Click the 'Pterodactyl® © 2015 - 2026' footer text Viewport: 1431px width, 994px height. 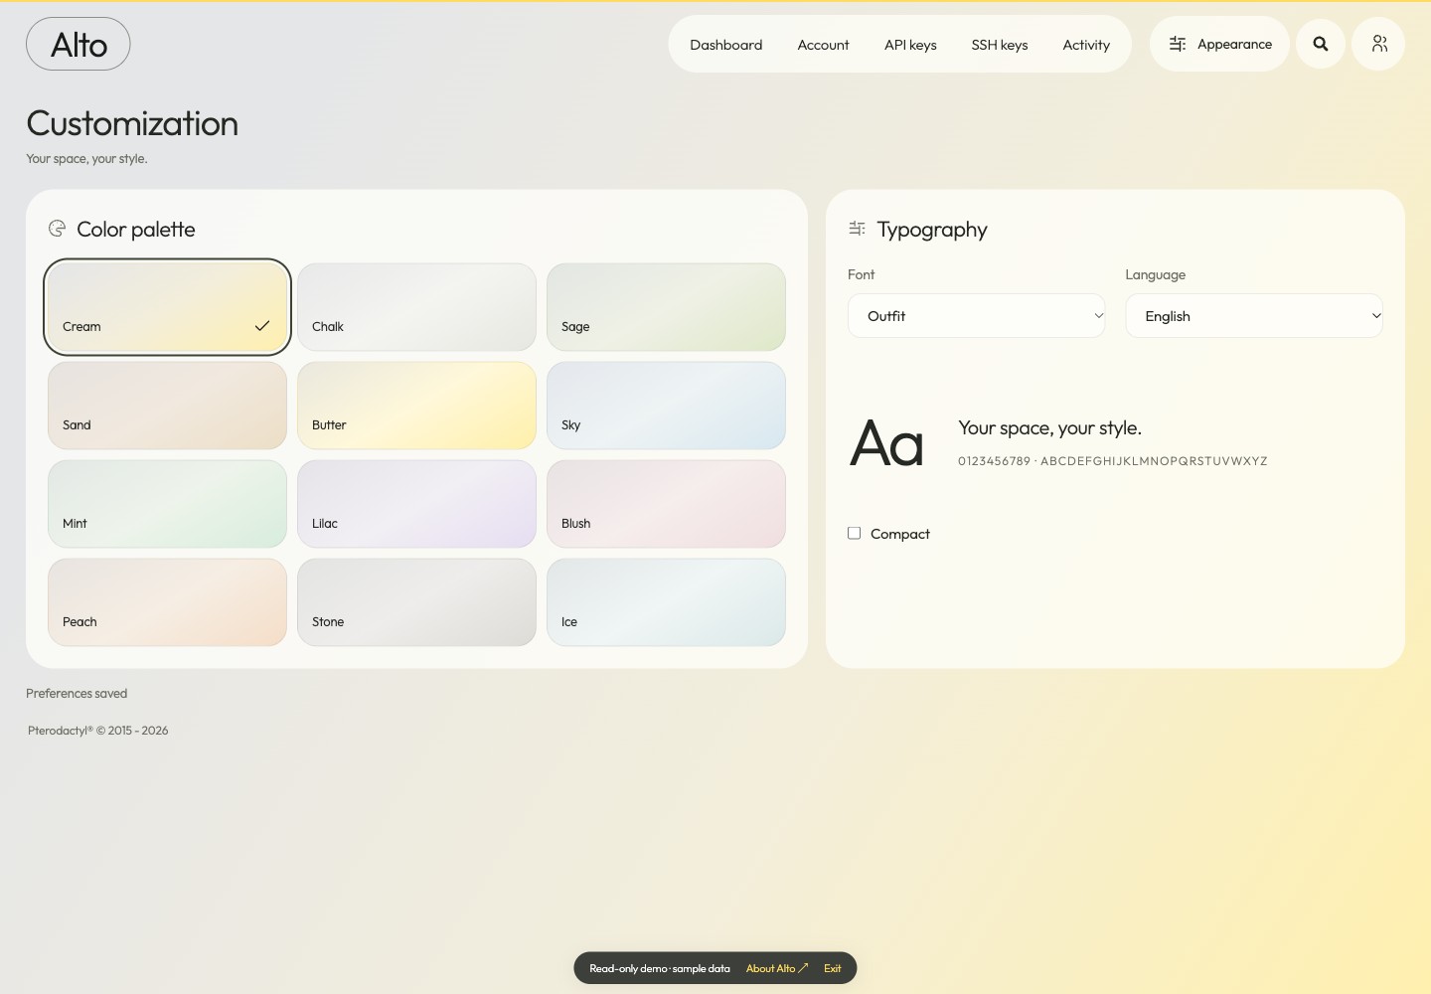click(98, 731)
